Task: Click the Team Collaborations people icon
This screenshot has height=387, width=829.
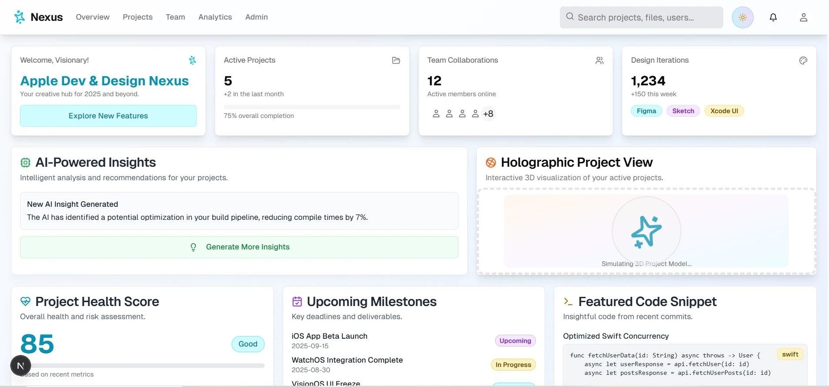Action: [x=600, y=61]
